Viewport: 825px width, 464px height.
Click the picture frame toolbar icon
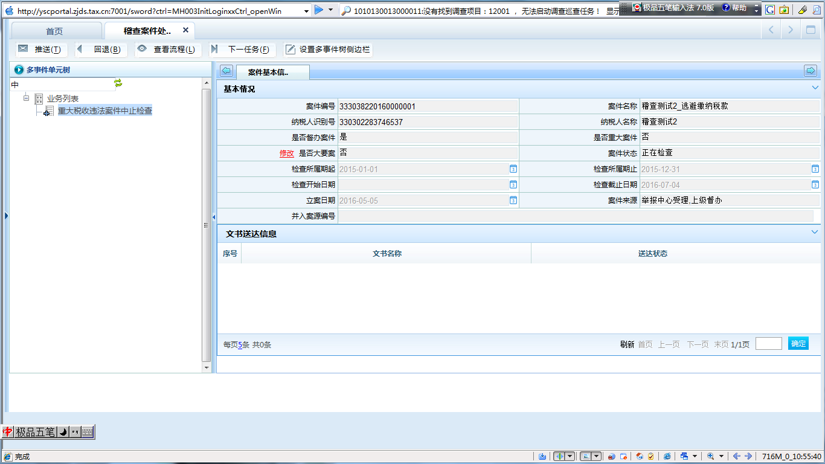point(783,9)
